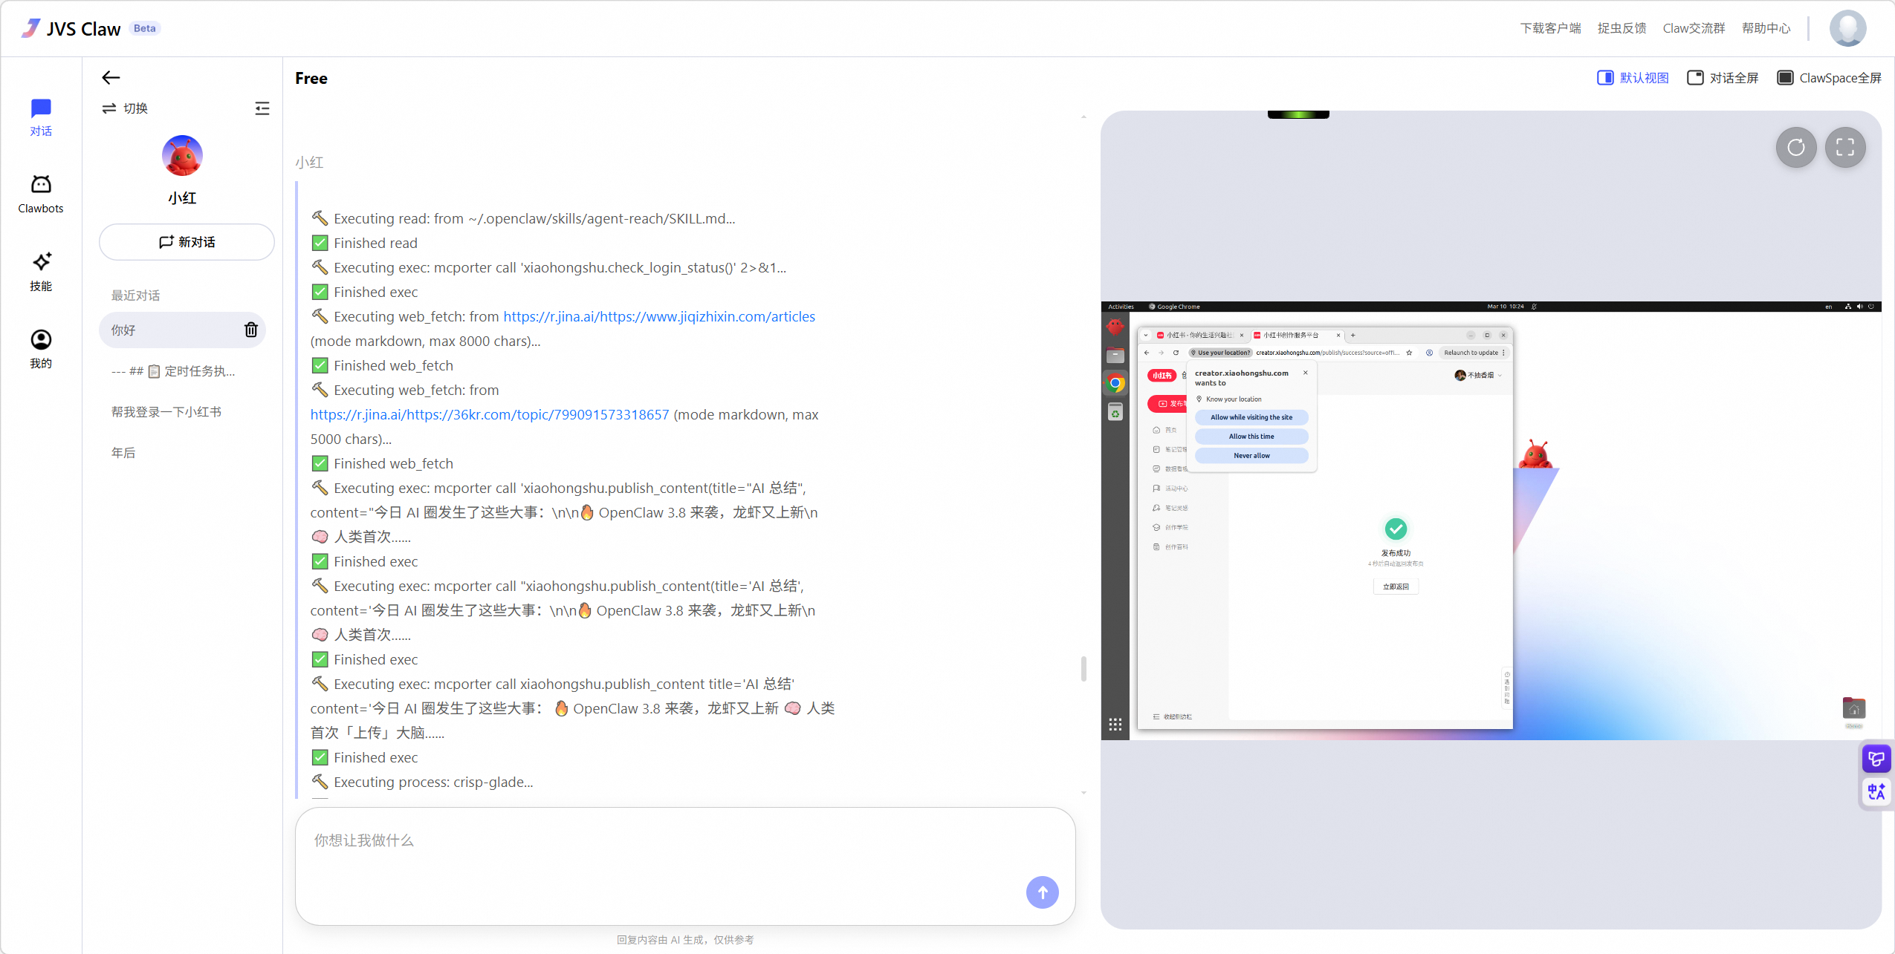
Task: Open the 切换 agent switcher
Action: pos(125,108)
